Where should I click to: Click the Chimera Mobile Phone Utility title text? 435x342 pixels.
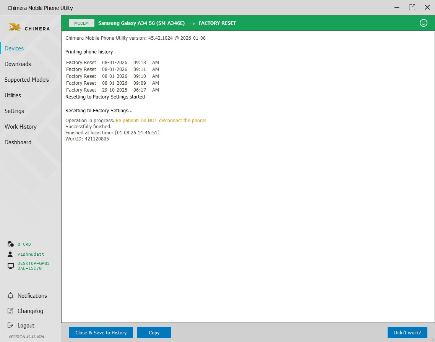pos(40,8)
